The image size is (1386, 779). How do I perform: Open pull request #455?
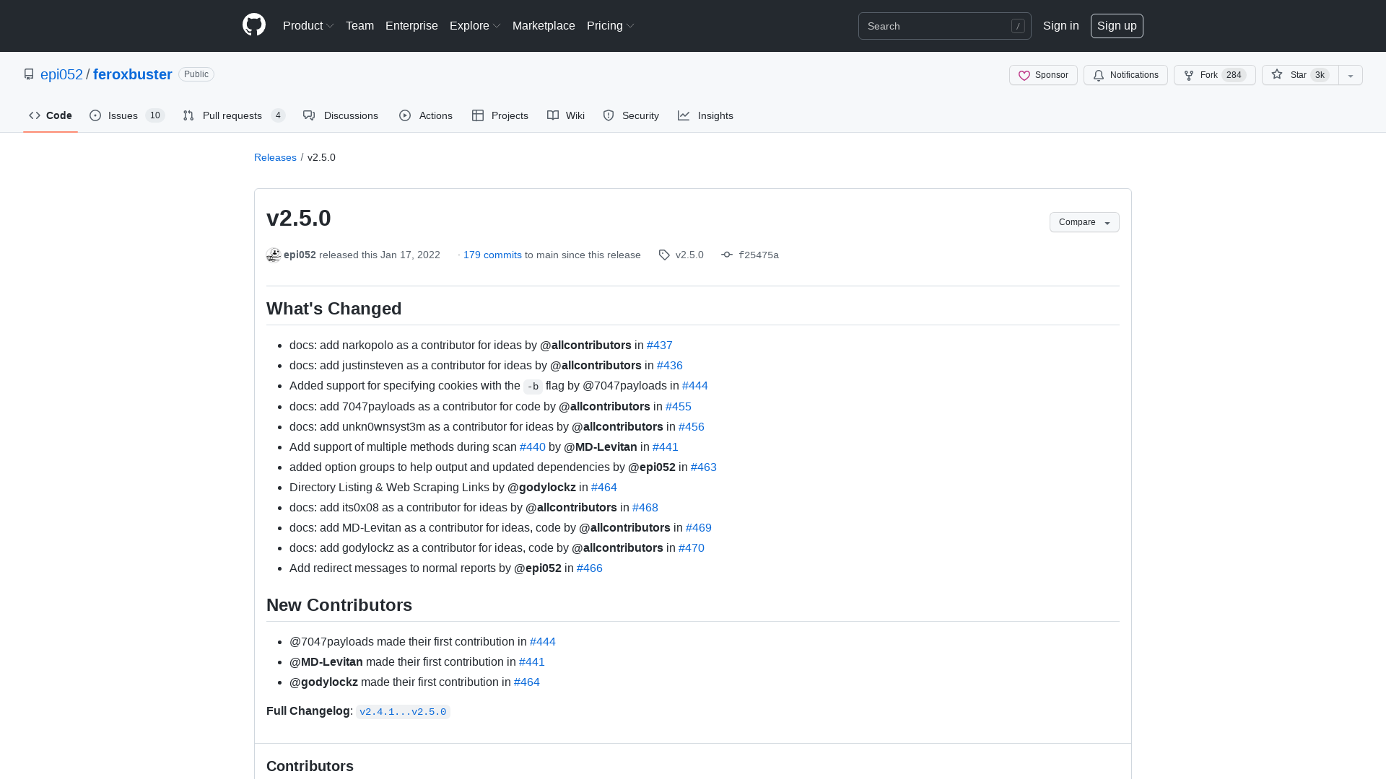[679, 407]
